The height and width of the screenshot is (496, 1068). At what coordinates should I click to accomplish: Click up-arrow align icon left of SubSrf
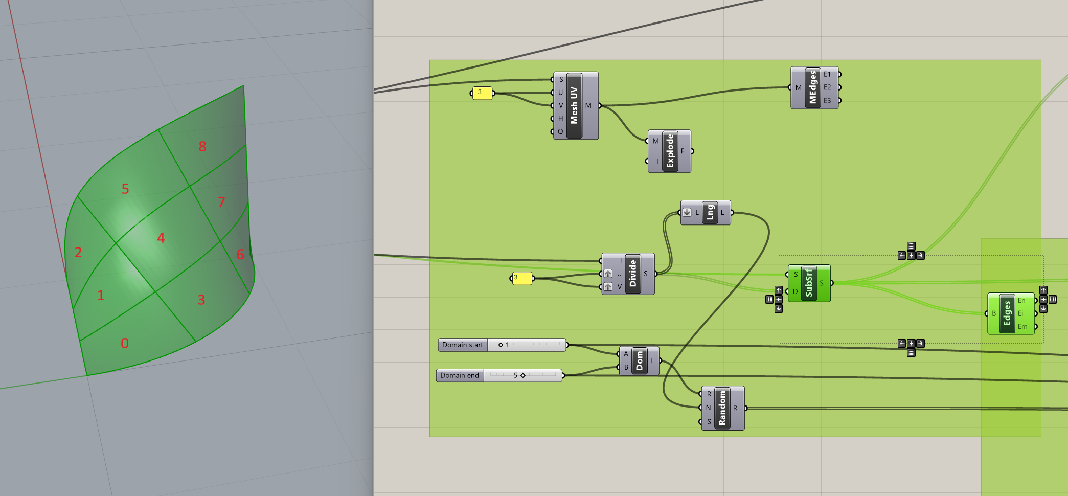(779, 290)
